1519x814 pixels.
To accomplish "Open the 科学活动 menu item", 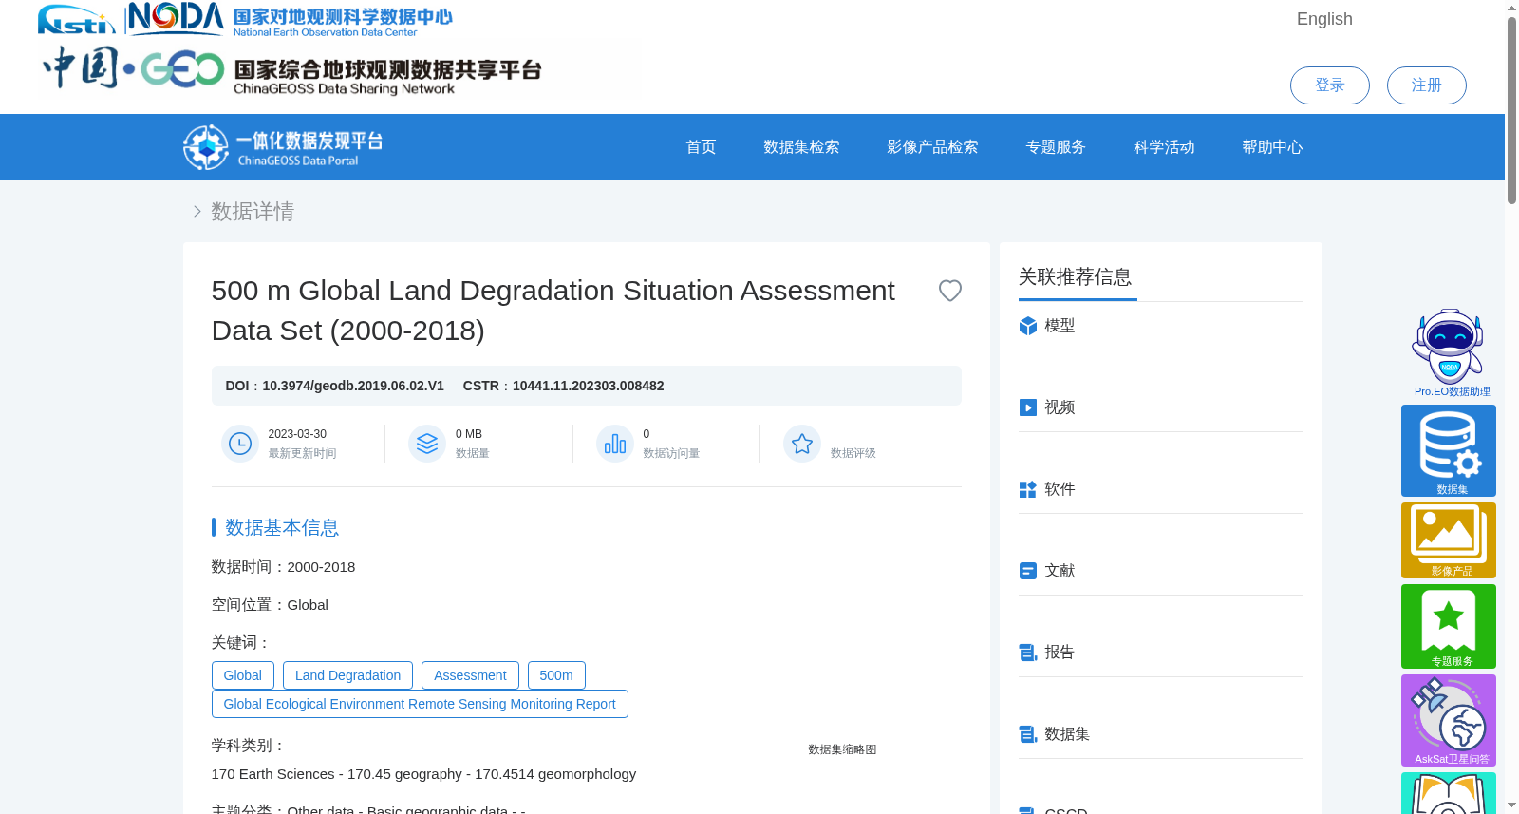I will click(x=1164, y=147).
